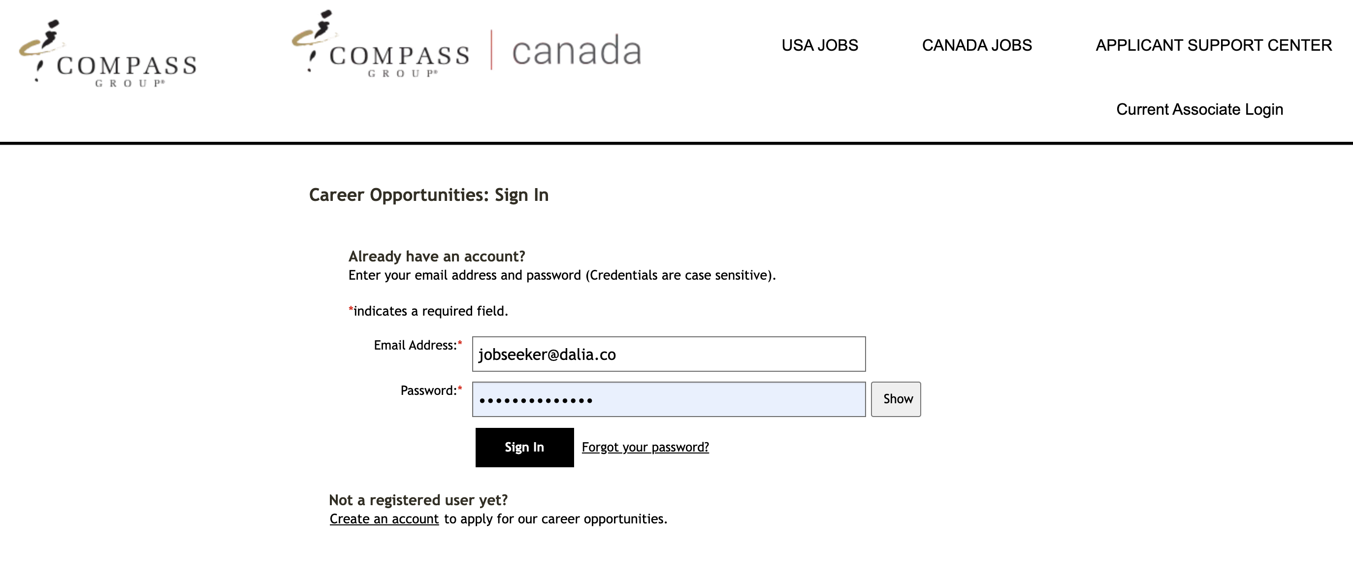This screenshot has height=582, width=1353.
Task: Click the 'indicates a required field' note
Action: [430, 311]
